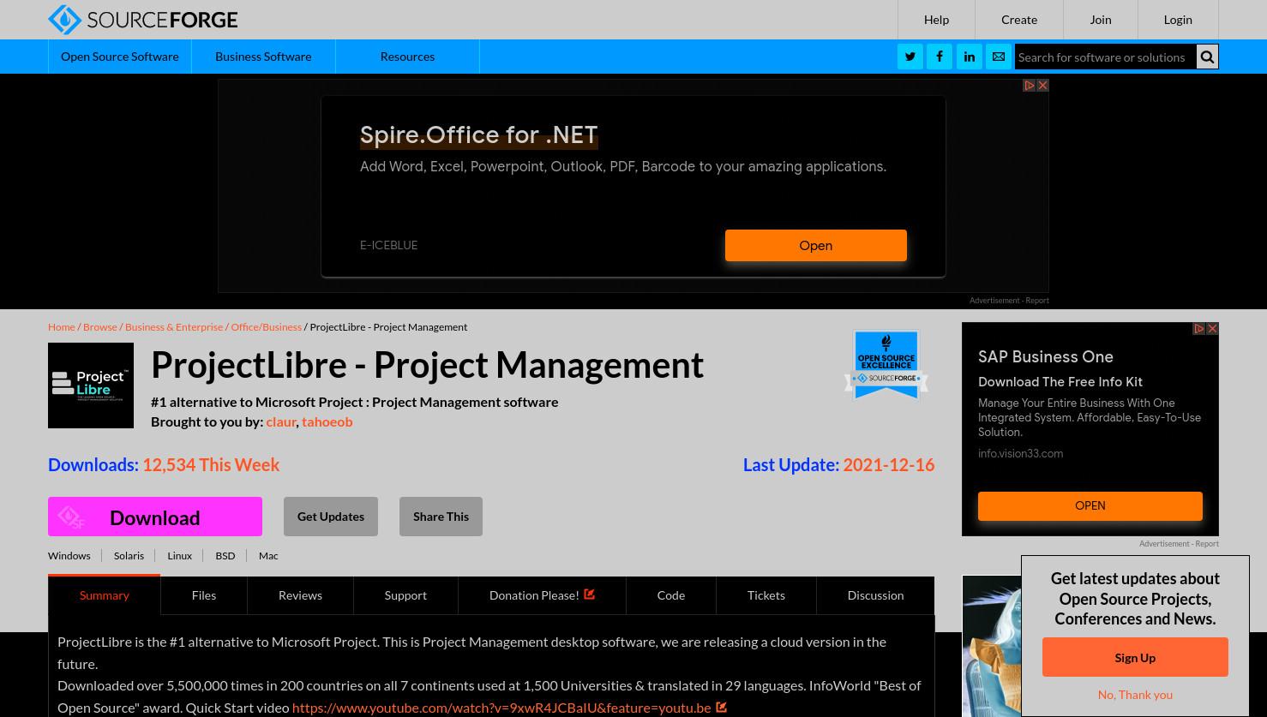Open AdChoices icon on top banner

point(1030,86)
